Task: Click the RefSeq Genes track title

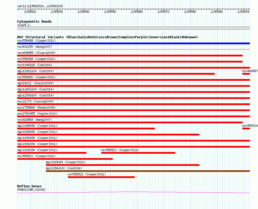Action: point(29,186)
